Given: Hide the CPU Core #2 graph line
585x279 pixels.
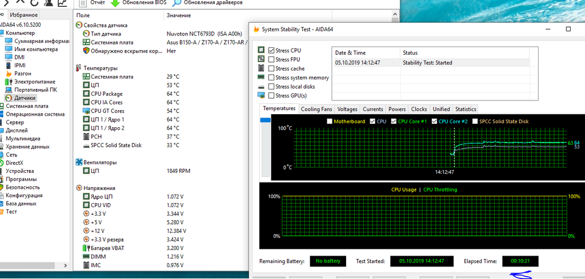Looking at the screenshot, I should (x=434, y=122).
